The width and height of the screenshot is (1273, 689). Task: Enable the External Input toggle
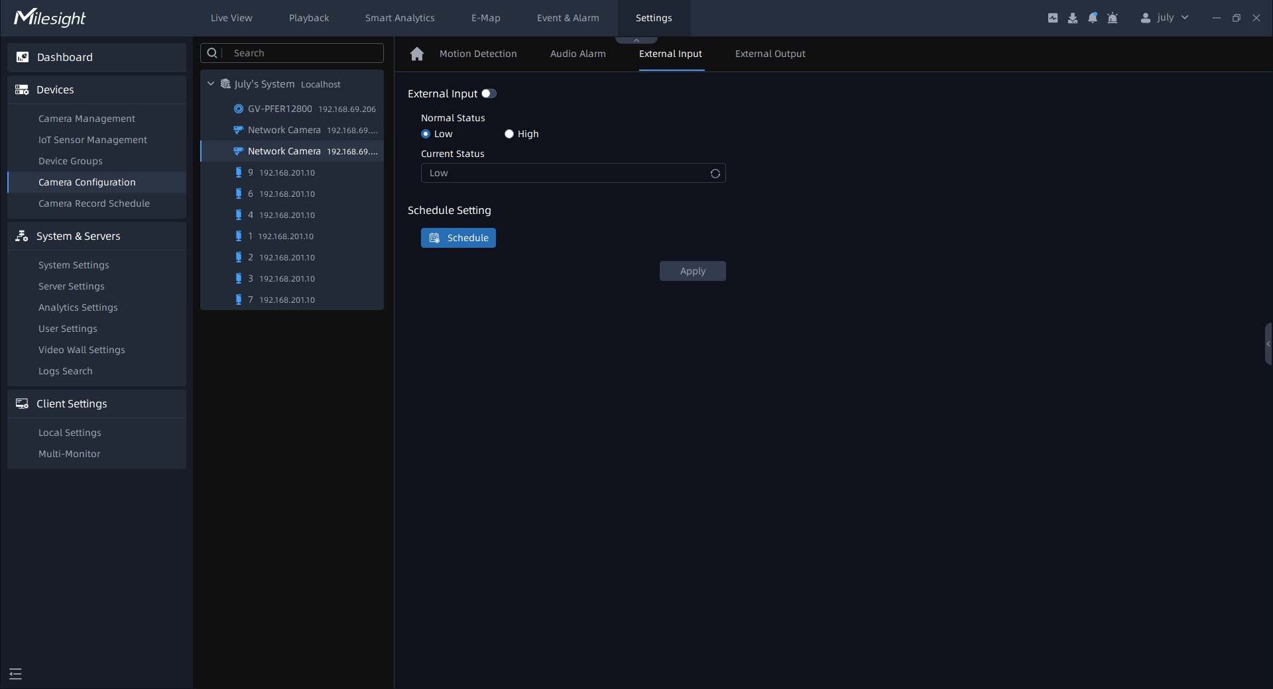[x=489, y=93]
